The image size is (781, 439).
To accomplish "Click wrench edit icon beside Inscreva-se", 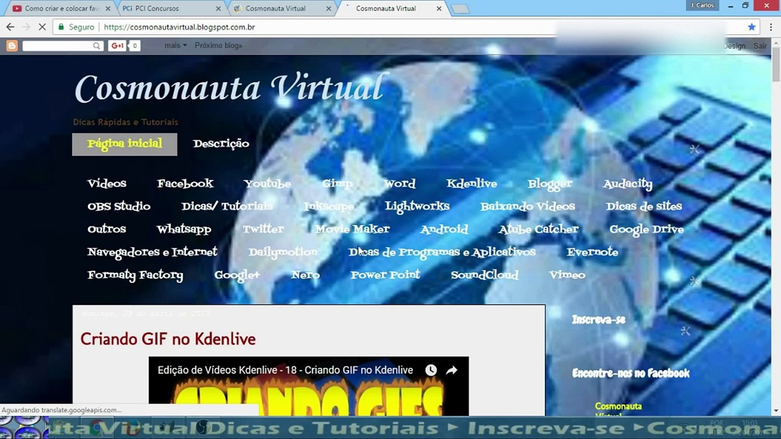I will (x=685, y=331).
